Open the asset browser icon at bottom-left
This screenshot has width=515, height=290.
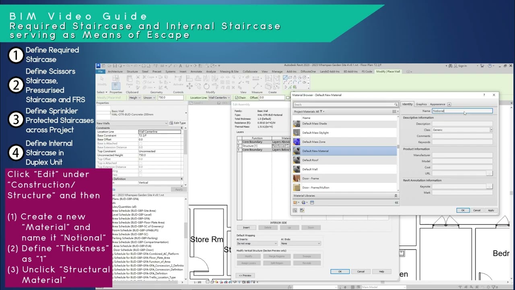(295, 210)
